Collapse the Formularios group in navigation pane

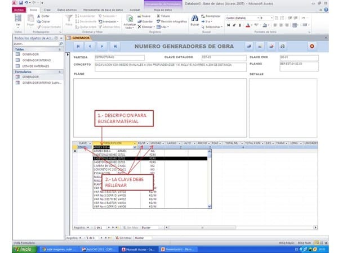[x=60, y=72]
